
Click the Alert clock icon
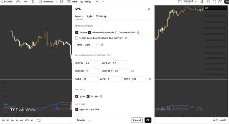pyautogui.click(x=69, y=1)
